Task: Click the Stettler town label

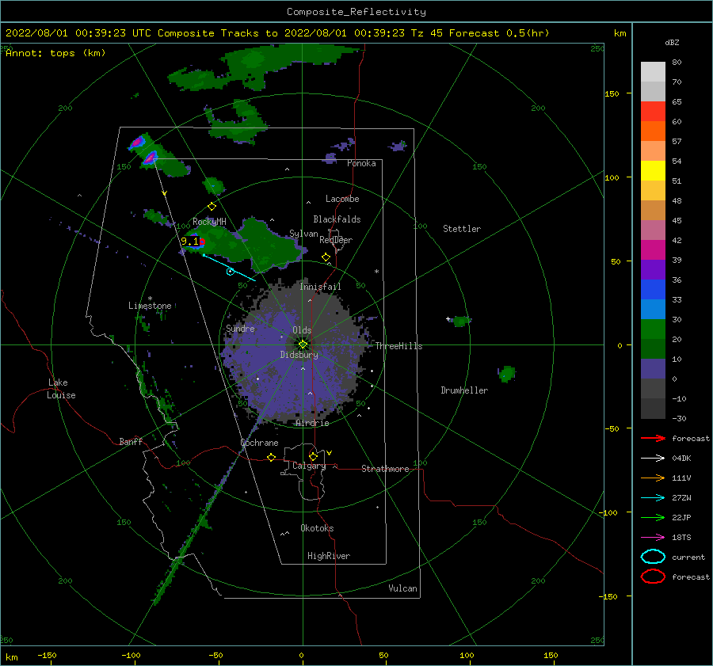Action: (x=462, y=229)
